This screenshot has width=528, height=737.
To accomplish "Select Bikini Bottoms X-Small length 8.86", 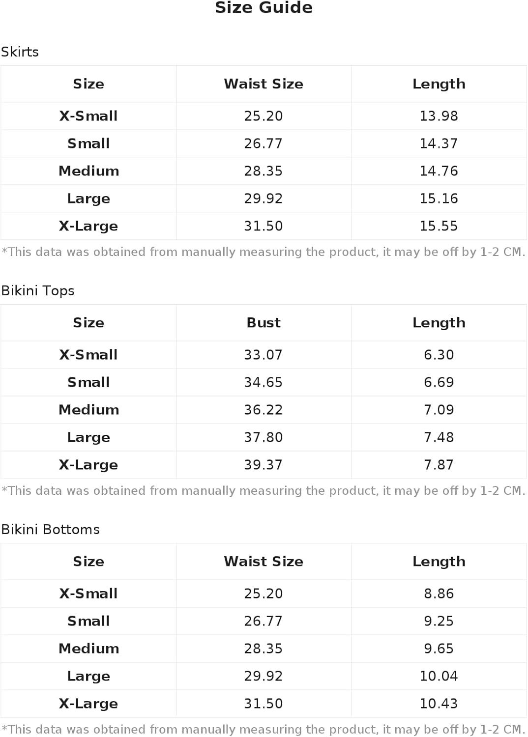I will click(x=439, y=594).
